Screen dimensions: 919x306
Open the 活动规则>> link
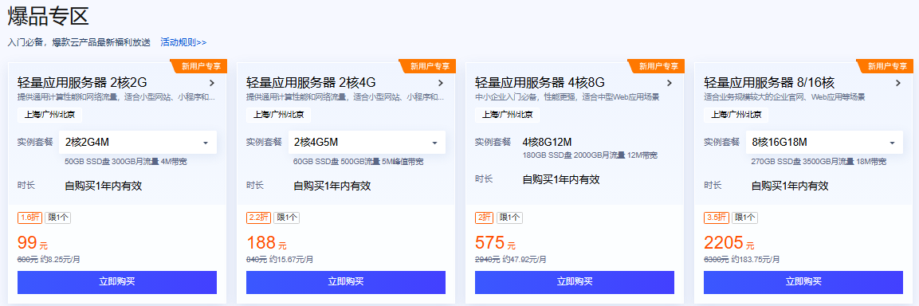[x=183, y=42]
